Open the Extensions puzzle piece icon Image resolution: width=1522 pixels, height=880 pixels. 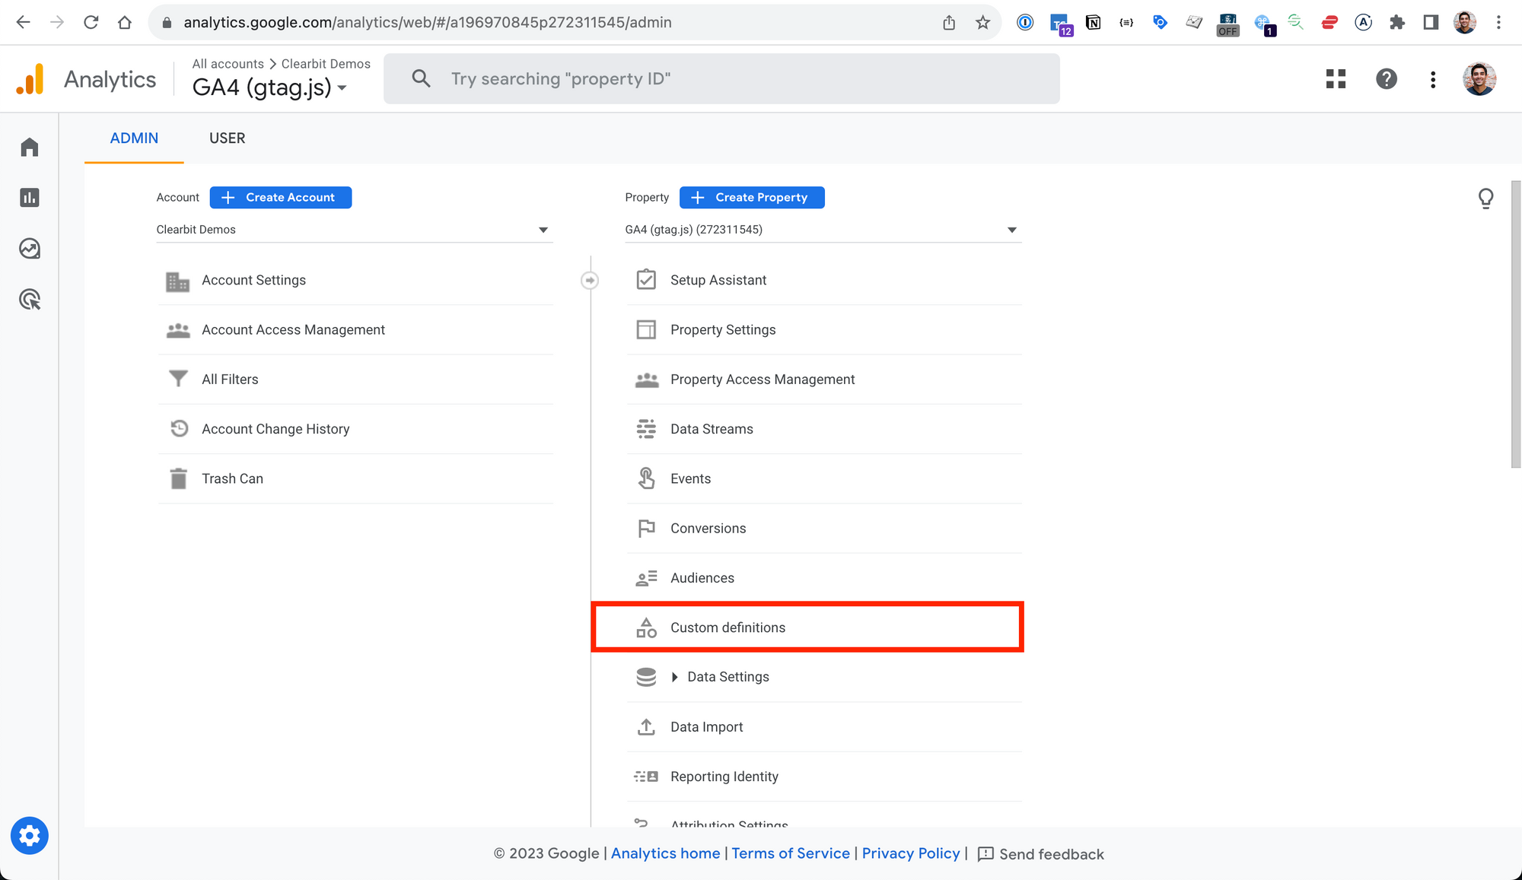click(1396, 22)
